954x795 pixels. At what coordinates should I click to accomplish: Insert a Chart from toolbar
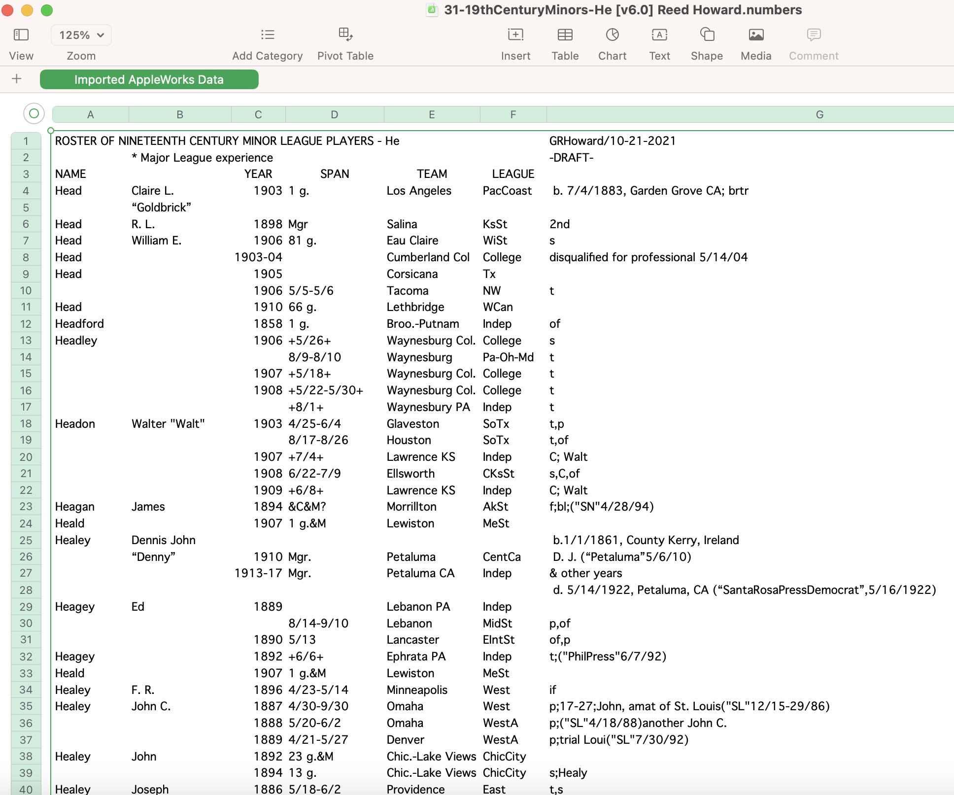click(x=612, y=35)
